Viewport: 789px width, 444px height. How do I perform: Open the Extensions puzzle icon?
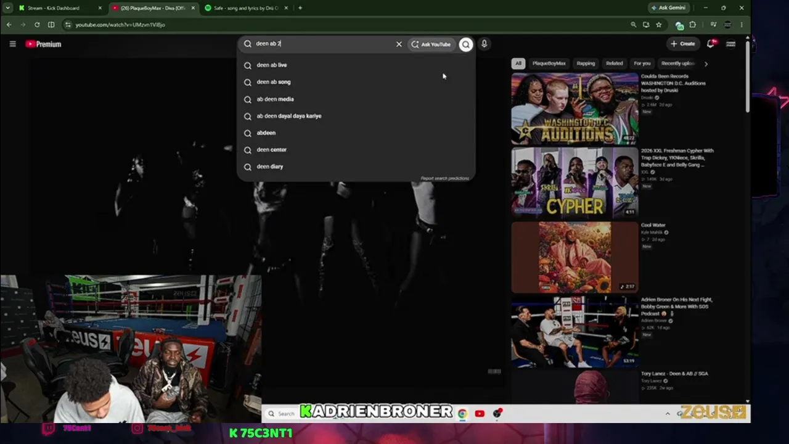pos(693,25)
